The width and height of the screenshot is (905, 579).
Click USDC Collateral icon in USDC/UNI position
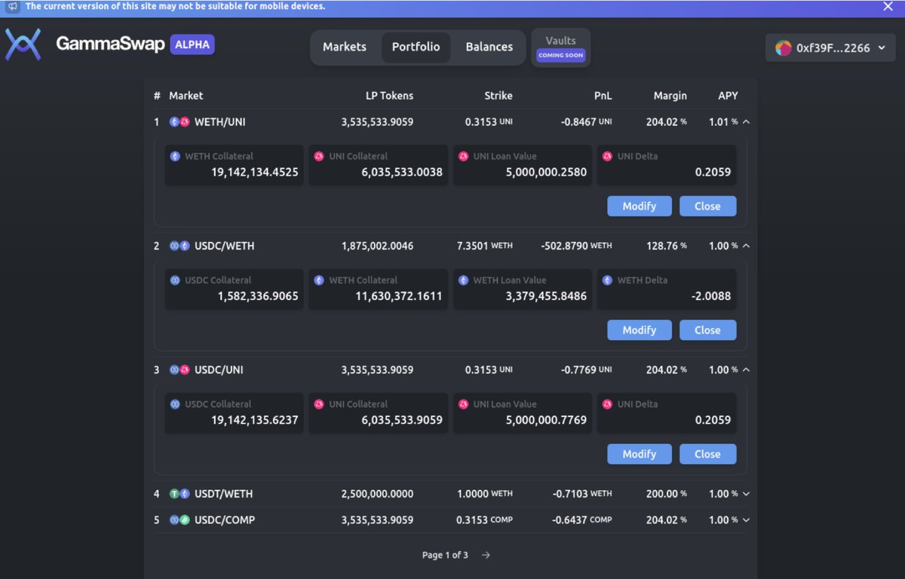pos(175,404)
